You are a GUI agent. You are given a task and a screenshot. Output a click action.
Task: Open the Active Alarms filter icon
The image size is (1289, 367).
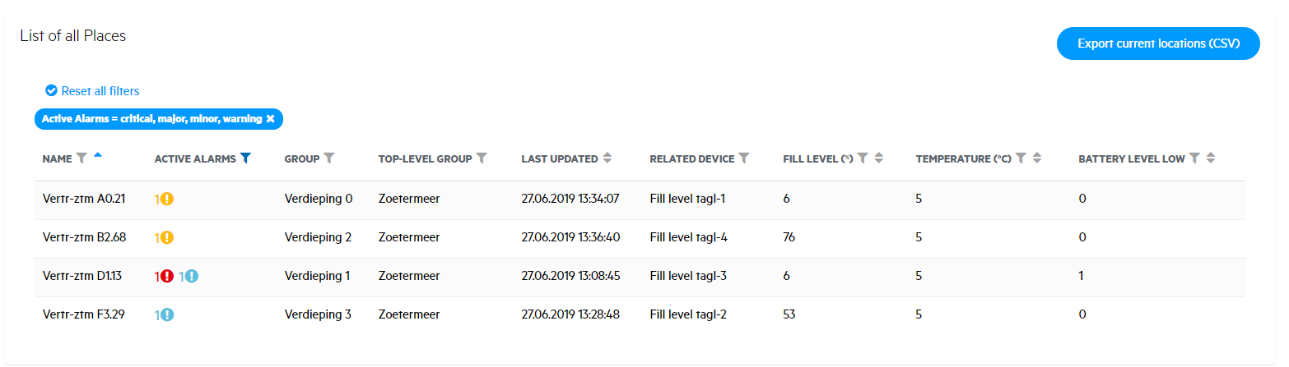[x=244, y=158]
